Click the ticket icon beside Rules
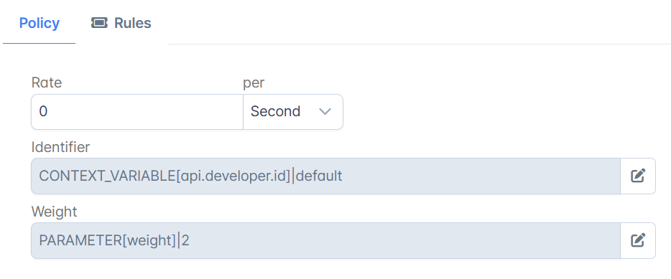Image resolution: width=671 pixels, height=279 pixels. tap(99, 23)
